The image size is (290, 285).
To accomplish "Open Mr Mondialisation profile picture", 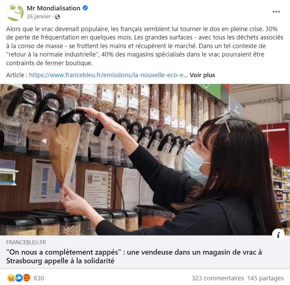I will point(15,12).
